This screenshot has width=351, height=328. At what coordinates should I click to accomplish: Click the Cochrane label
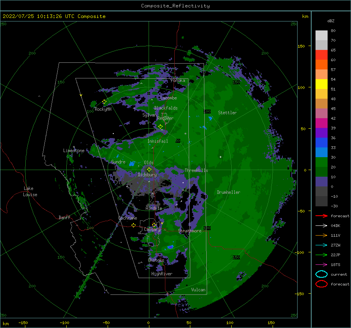coord(128,218)
